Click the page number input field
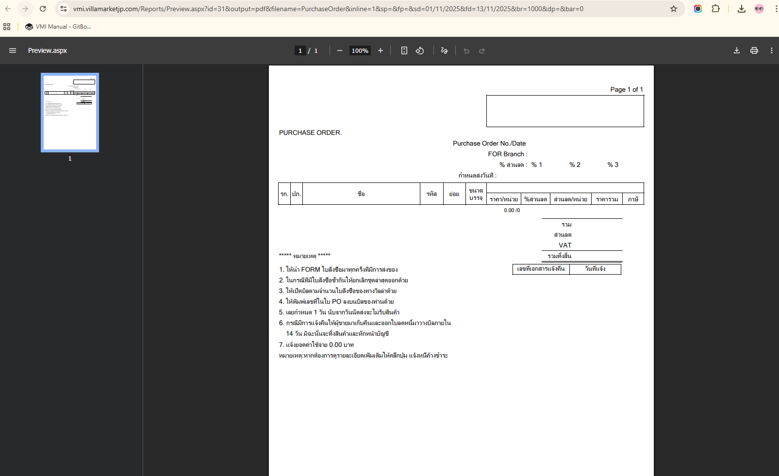 pyautogui.click(x=300, y=50)
